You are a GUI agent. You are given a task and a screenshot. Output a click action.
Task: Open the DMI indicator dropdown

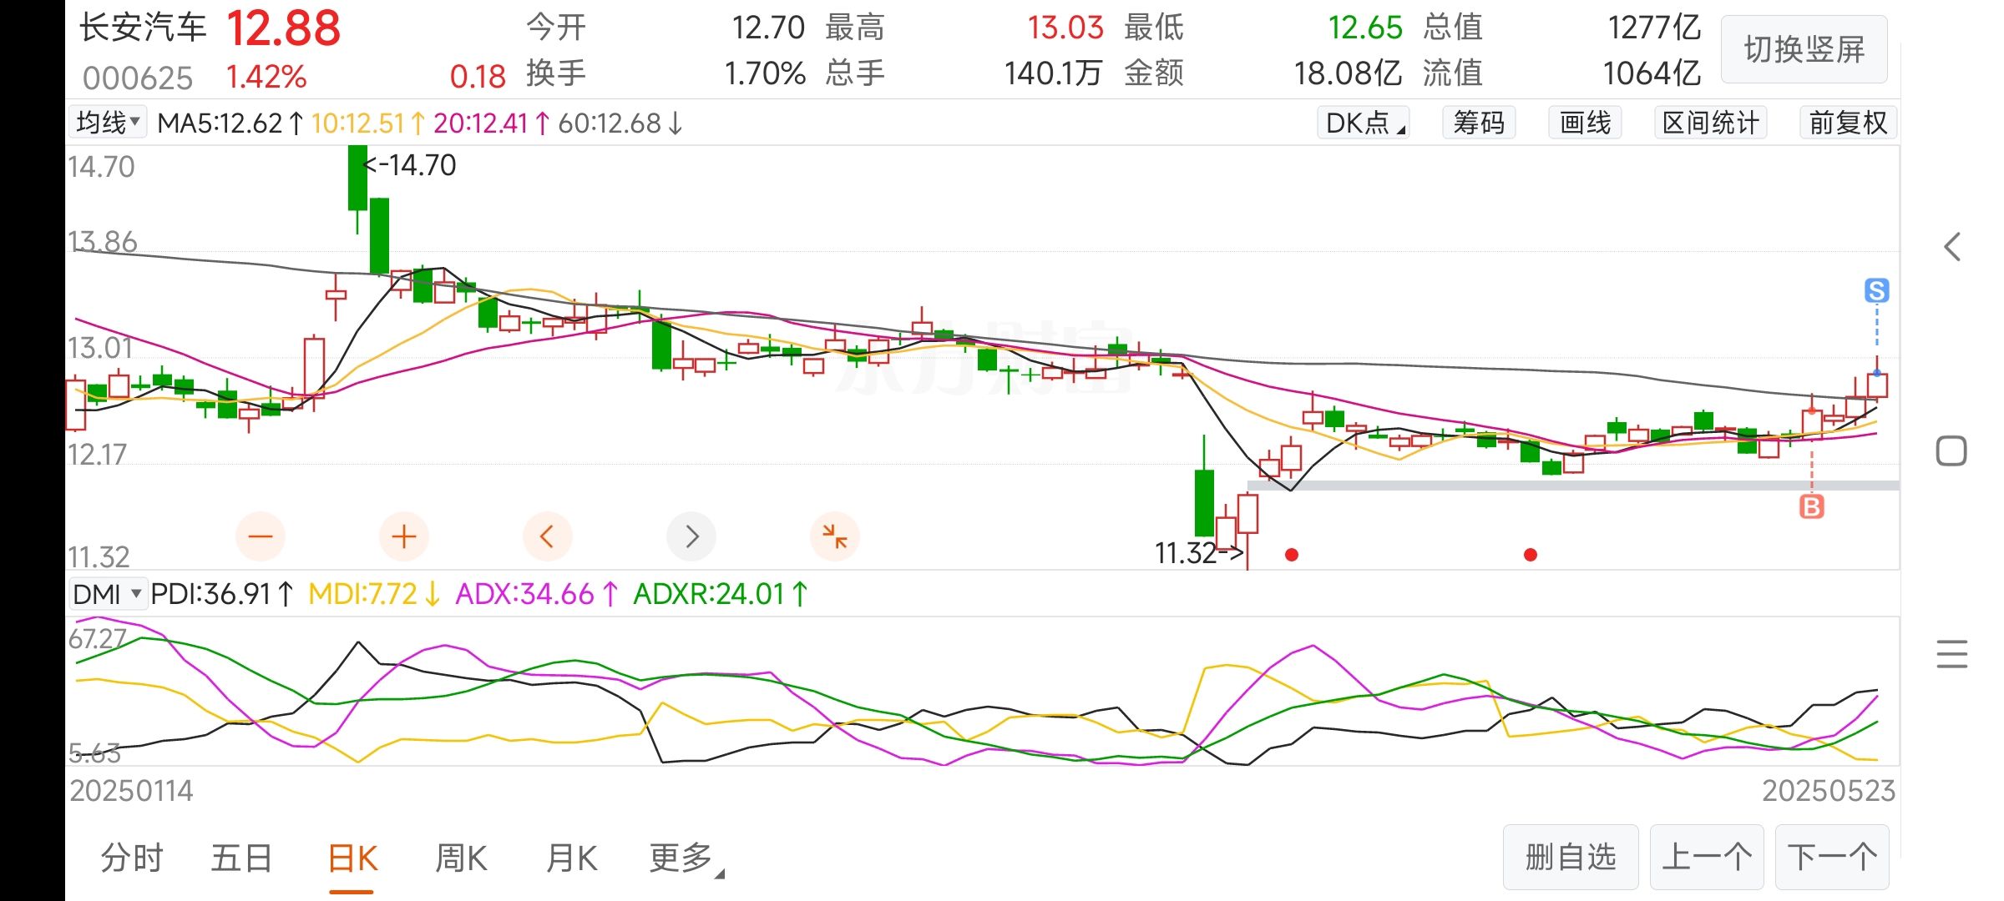pos(108,594)
